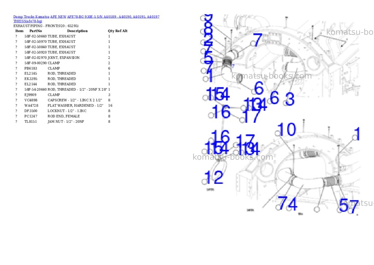Select part number TL8151
Screen dimensions: 374x265
(x=31, y=121)
